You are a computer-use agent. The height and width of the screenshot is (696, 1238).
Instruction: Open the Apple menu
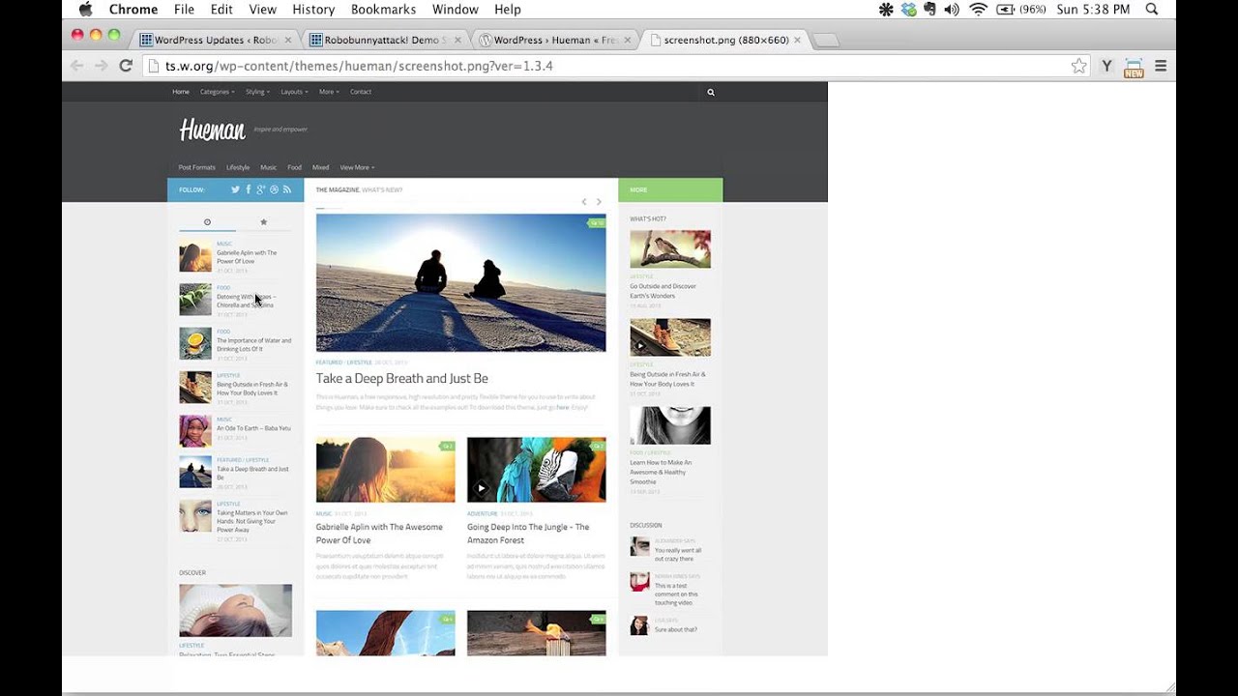[x=85, y=9]
